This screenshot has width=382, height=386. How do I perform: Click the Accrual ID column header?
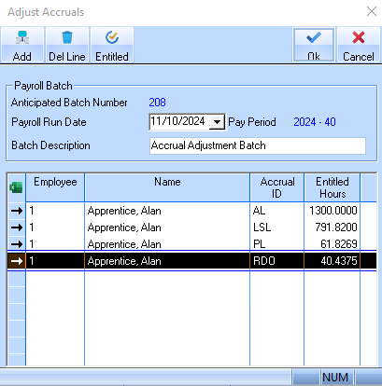click(277, 187)
